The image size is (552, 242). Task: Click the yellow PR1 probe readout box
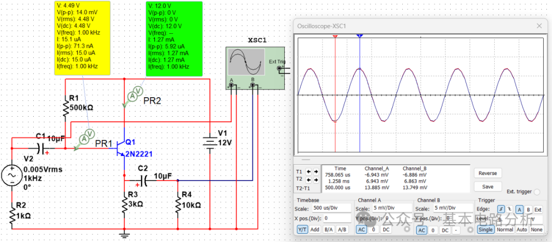[x=82, y=38]
